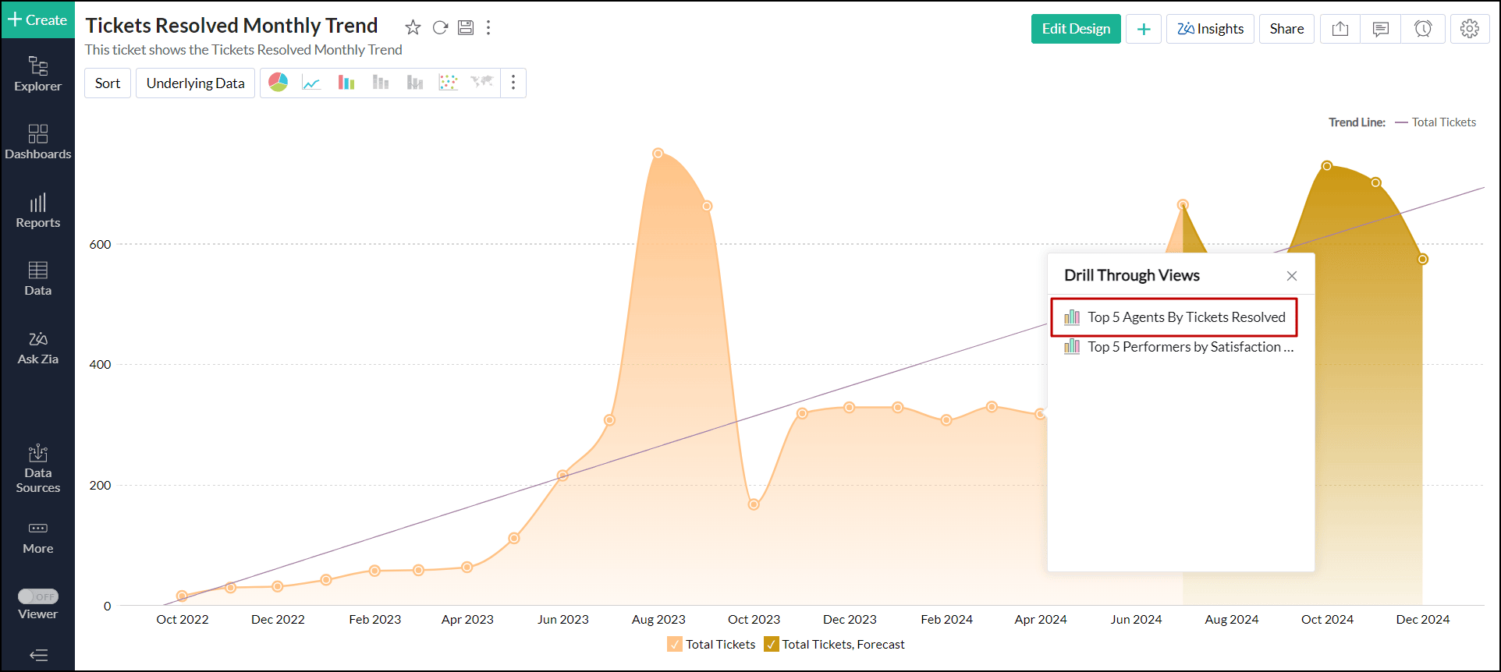Image resolution: width=1501 pixels, height=672 pixels.
Task: Open the export icon in the top bar
Action: point(1340,29)
